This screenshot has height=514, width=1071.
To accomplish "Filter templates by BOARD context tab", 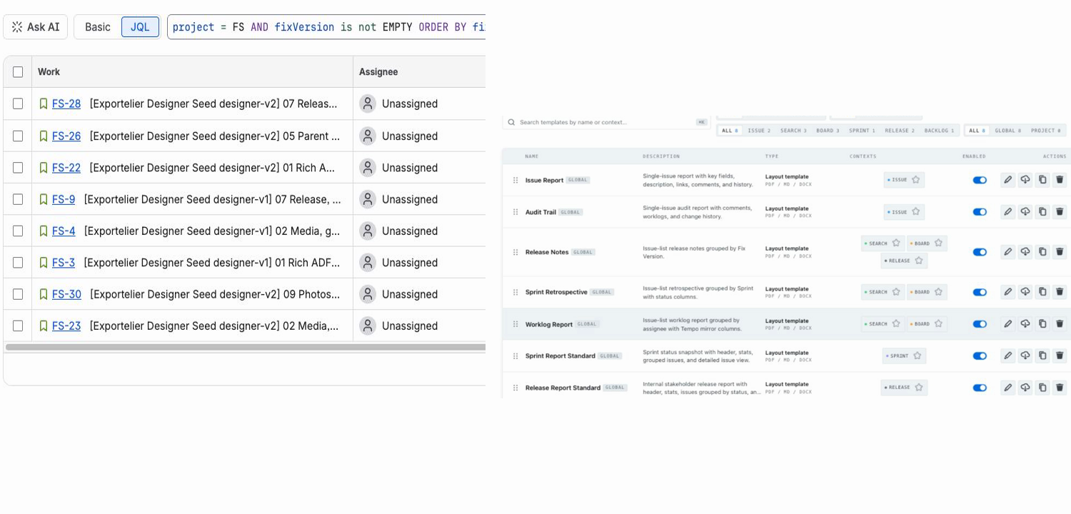I will point(828,131).
